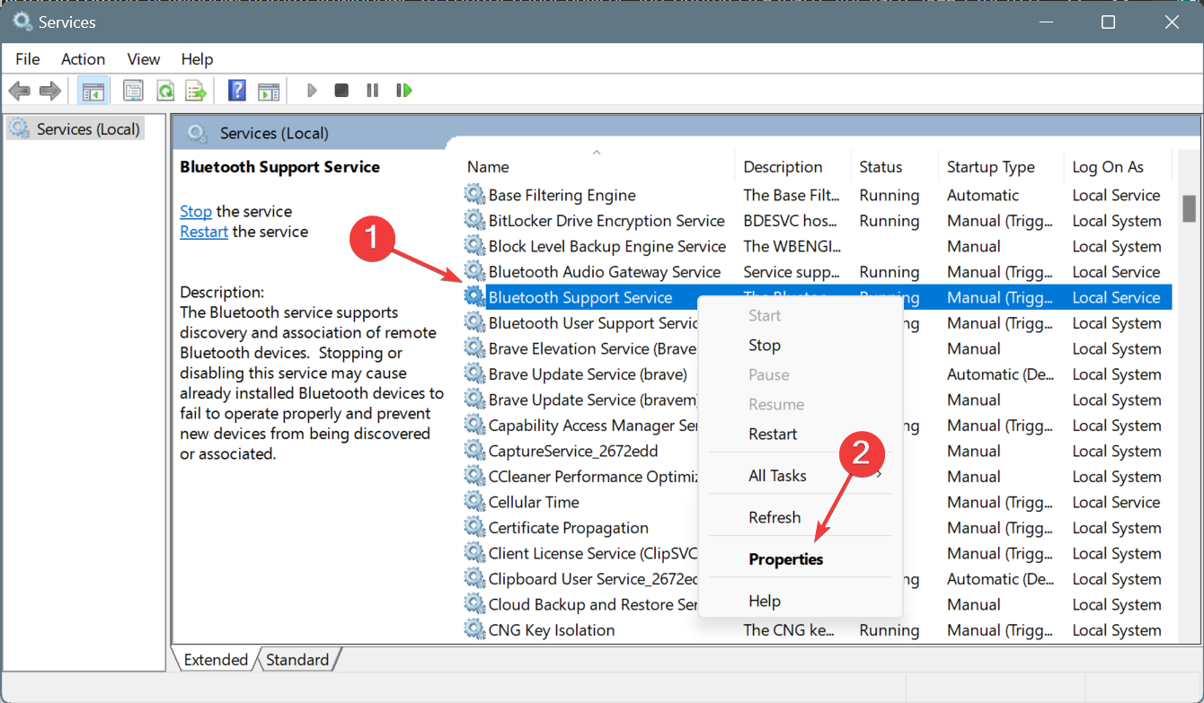Click Running status of BitLocker Drive Encryption Service
This screenshot has height=703, width=1204.
pyautogui.click(x=890, y=221)
